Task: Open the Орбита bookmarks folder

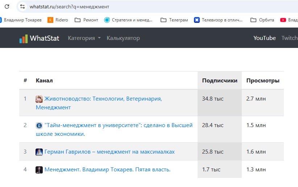Action: point(262,20)
